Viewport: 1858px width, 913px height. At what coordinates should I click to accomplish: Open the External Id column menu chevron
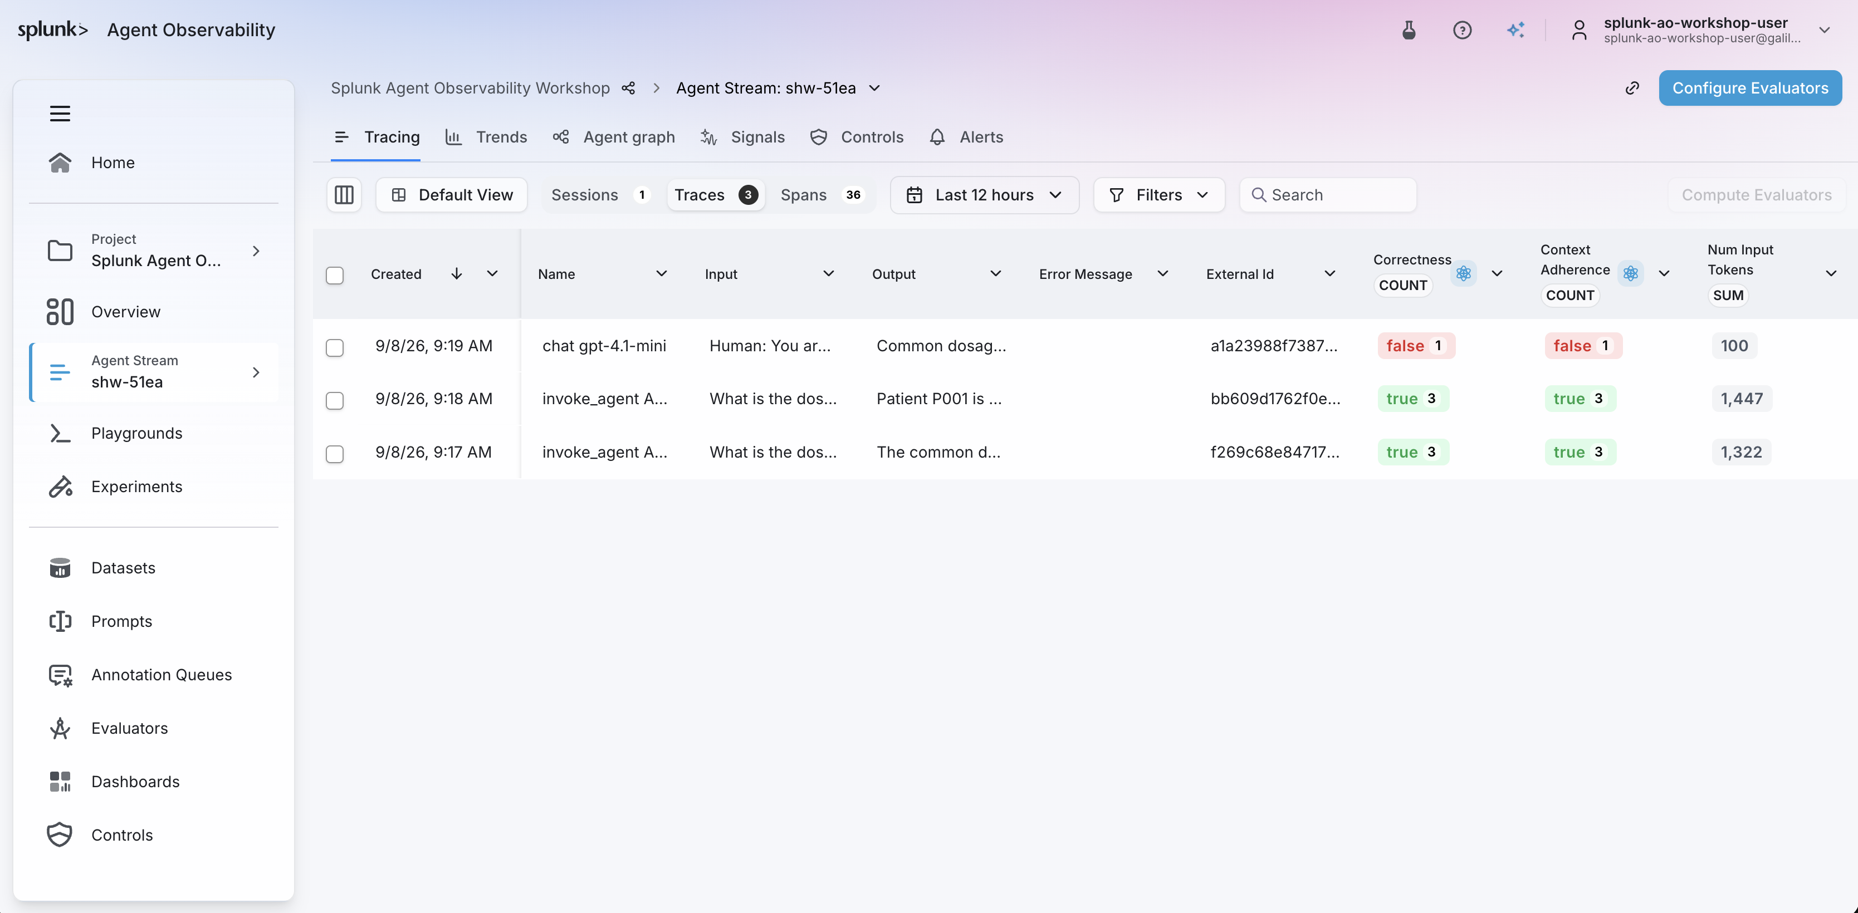coord(1330,273)
